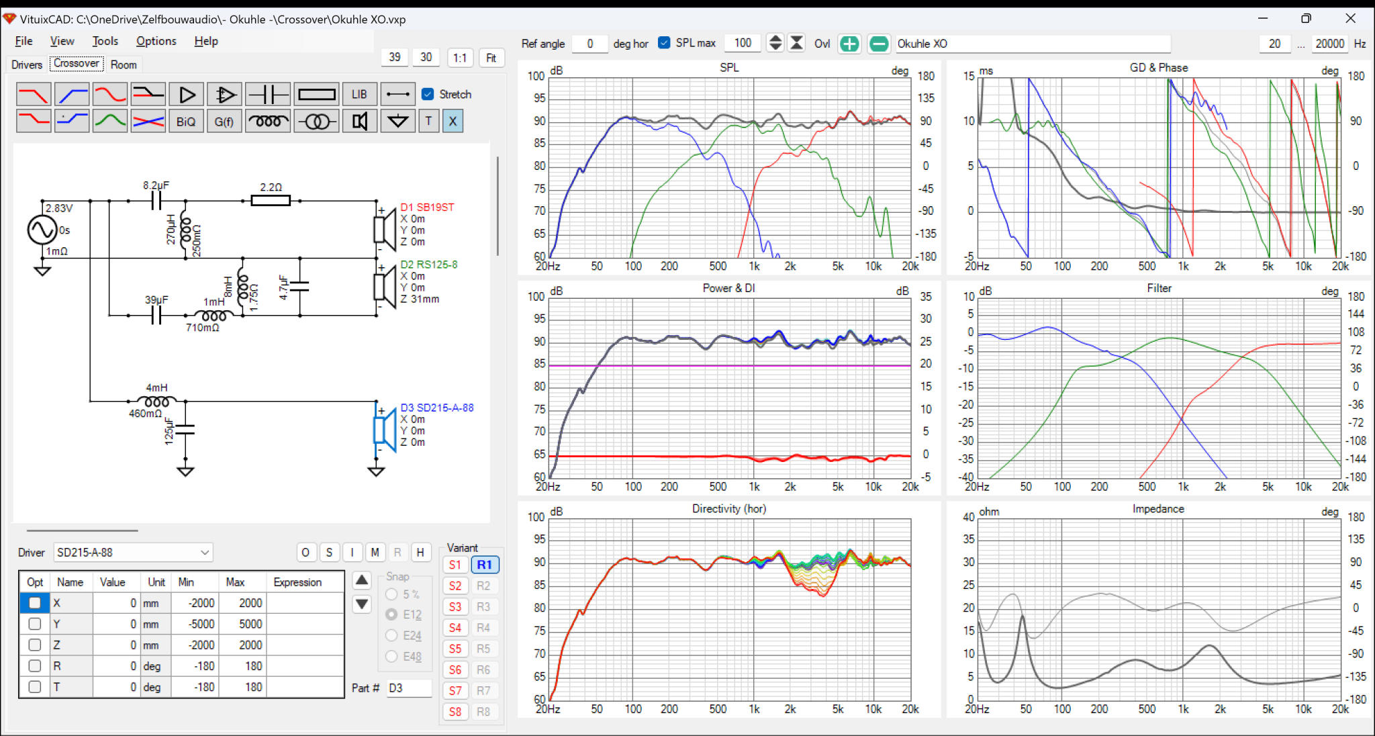Click the M button above the table

375,552
